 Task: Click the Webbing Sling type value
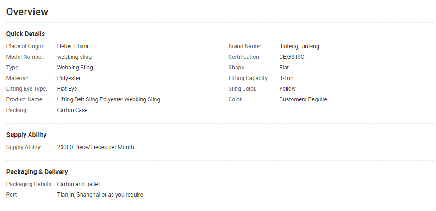tap(75, 68)
